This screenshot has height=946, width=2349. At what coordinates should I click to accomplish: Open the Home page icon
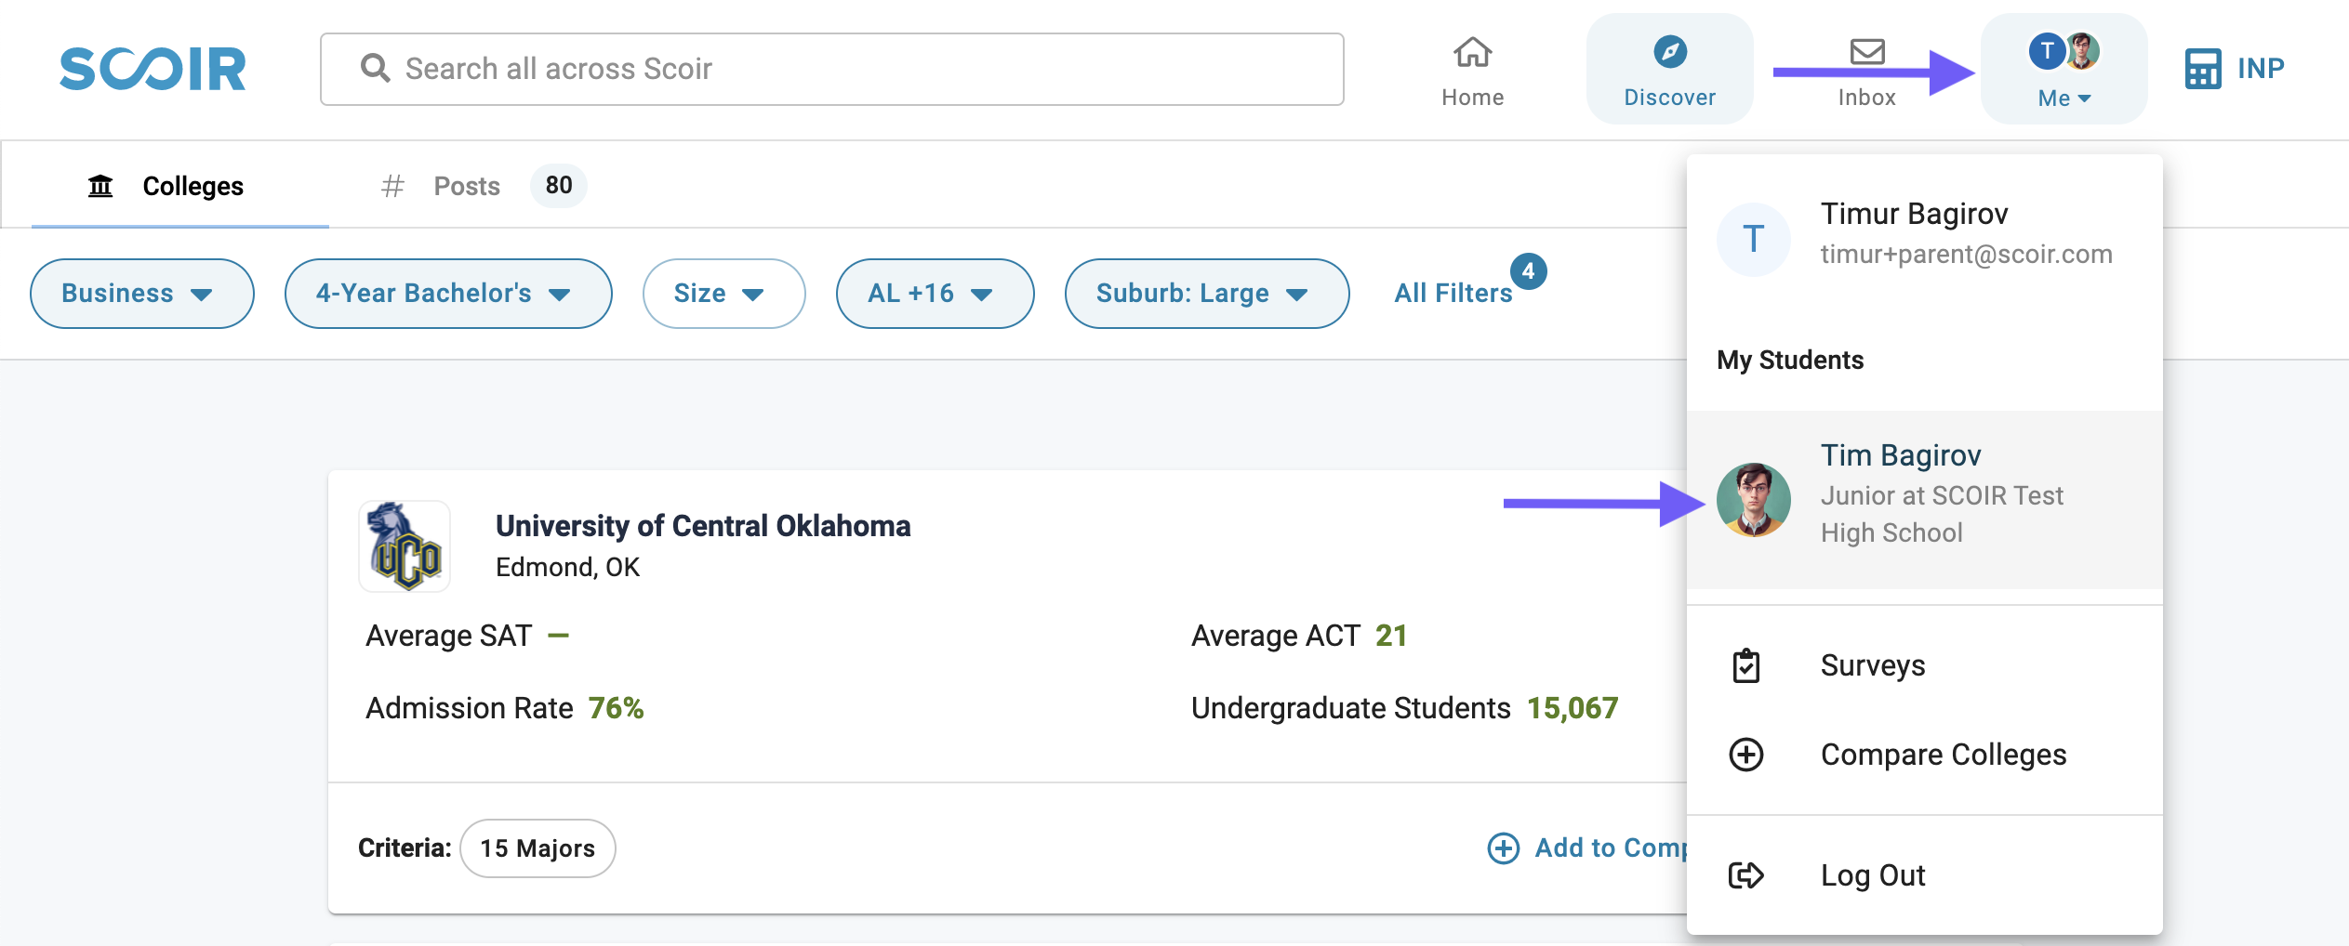[1472, 53]
